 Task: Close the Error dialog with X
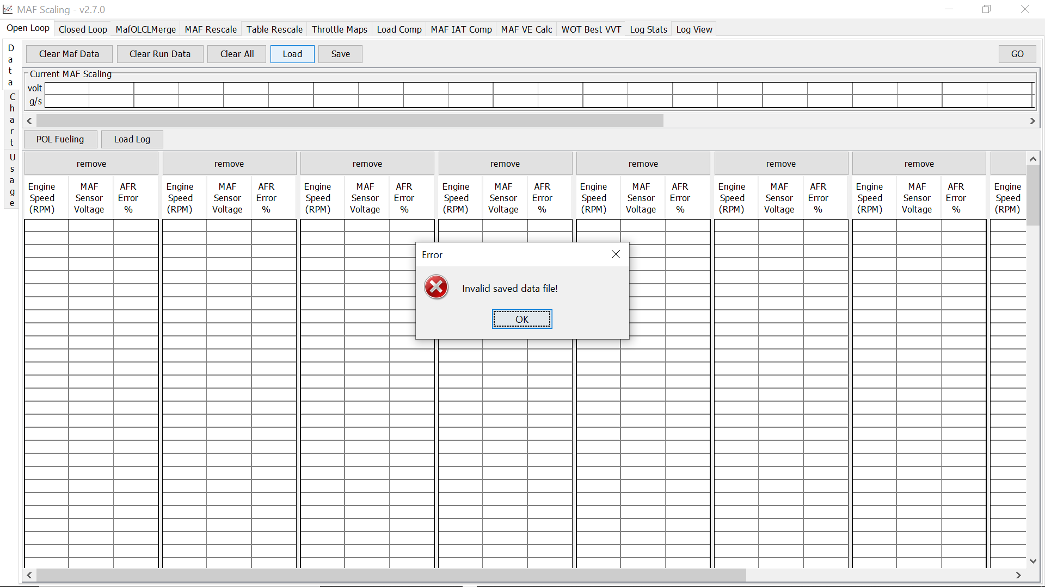(x=616, y=254)
